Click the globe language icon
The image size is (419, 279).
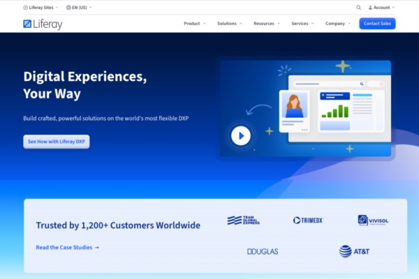point(68,8)
